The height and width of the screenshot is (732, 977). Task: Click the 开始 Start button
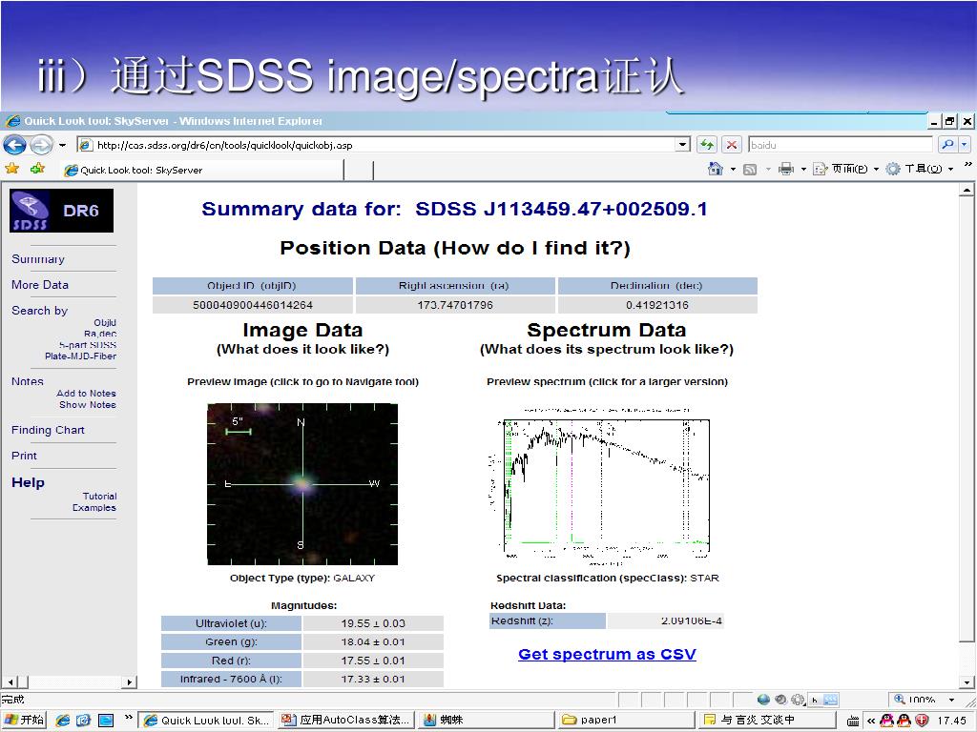click(23, 720)
